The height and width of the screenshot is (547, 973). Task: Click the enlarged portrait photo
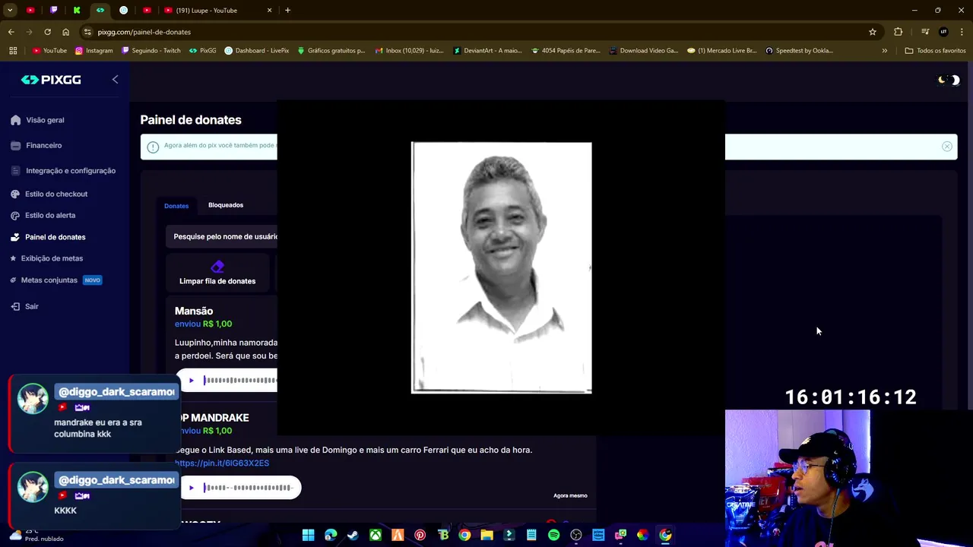(502, 267)
